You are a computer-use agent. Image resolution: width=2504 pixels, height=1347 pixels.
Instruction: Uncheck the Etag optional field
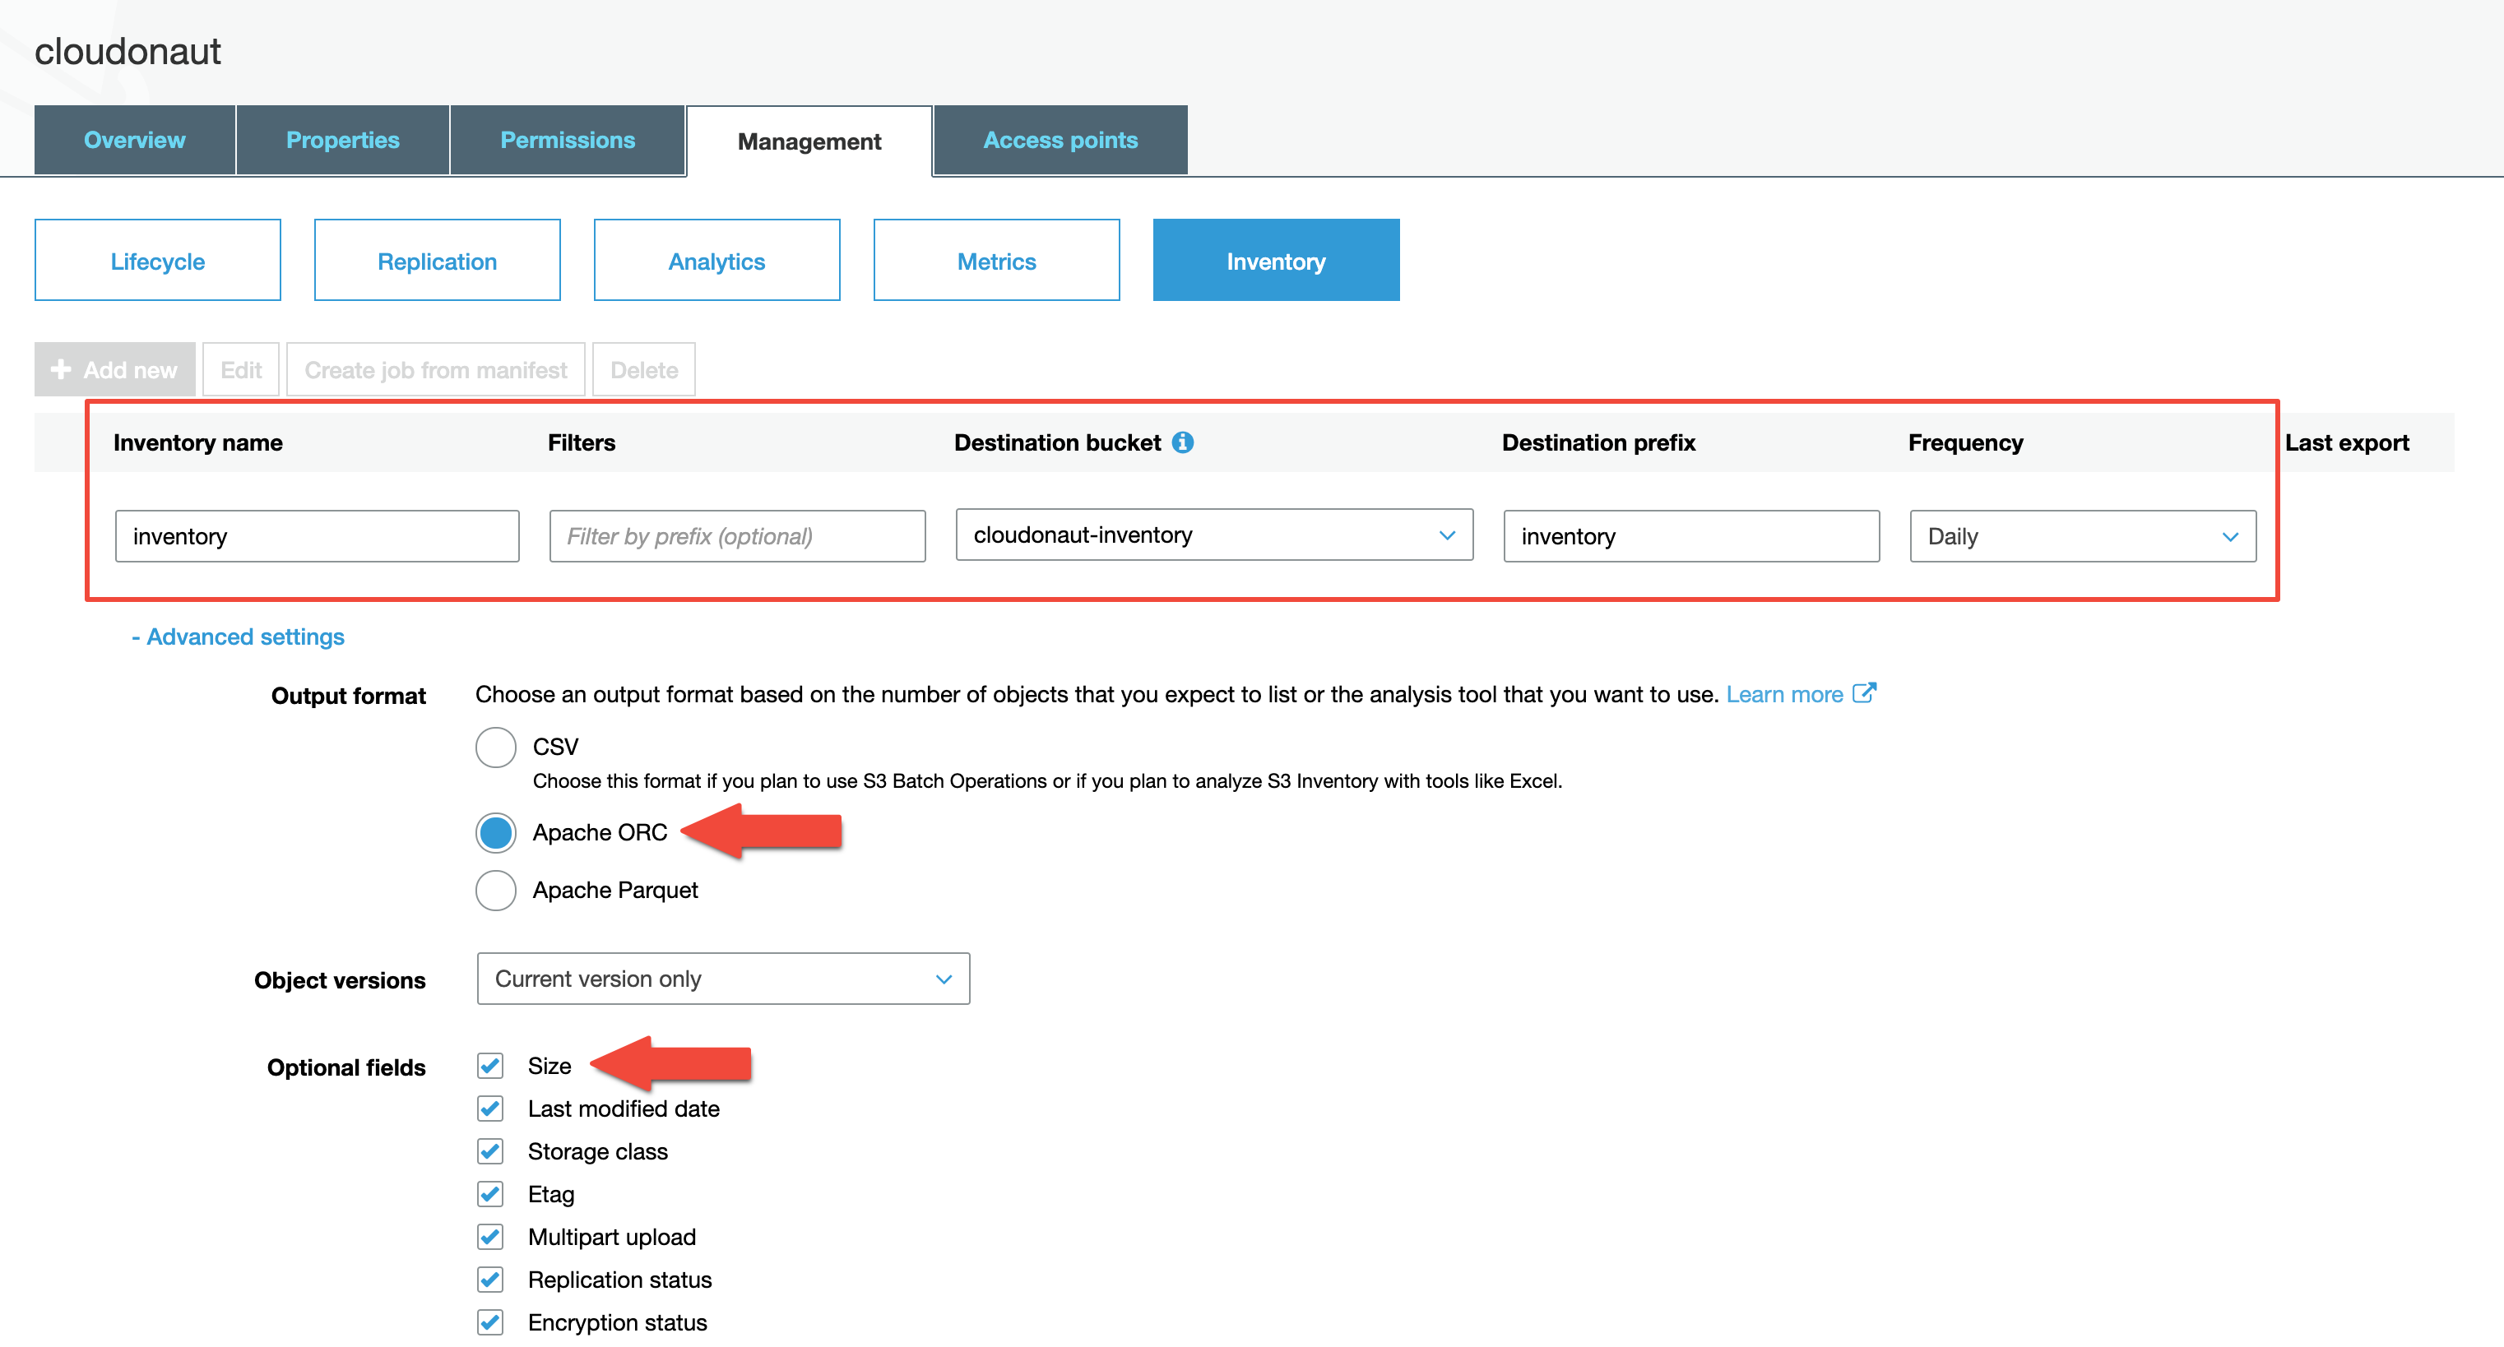pyautogui.click(x=491, y=1194)
